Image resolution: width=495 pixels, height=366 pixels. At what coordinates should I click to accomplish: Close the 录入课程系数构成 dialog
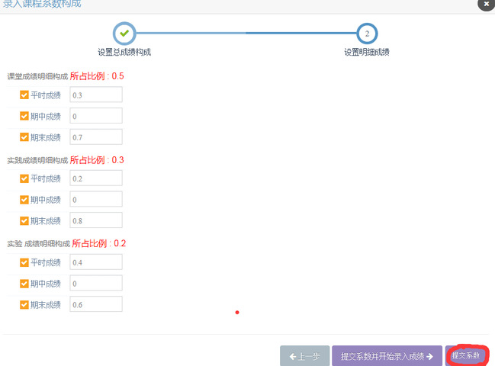click(x=485, y=3)
